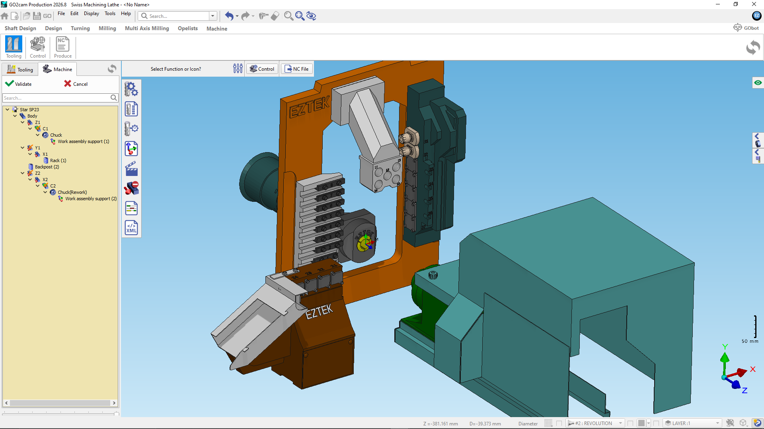Open file using the folder icon
This screenshot has height=429, width=764.
[x=27, y=16]
